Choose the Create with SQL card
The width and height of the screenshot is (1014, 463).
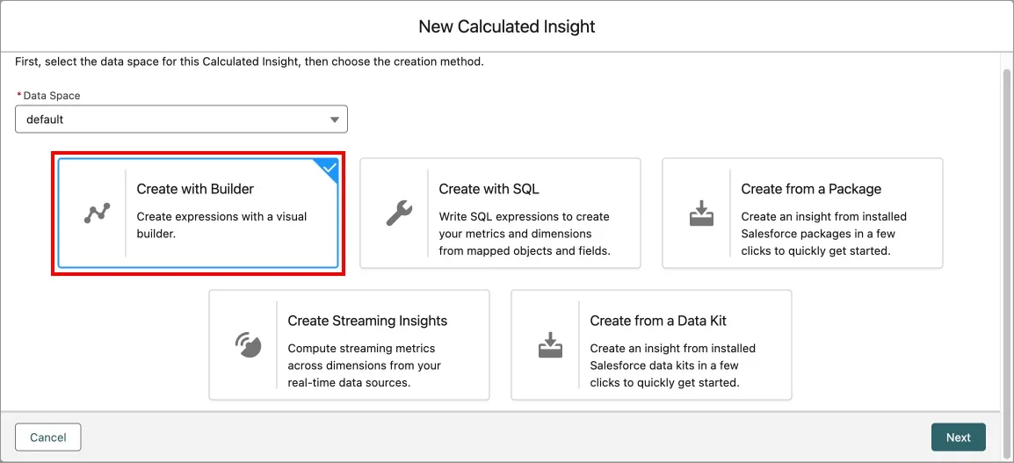(x=500, y=213)
